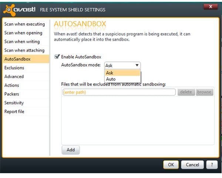Click the 'AutoSandbox mode:' label

81,65
